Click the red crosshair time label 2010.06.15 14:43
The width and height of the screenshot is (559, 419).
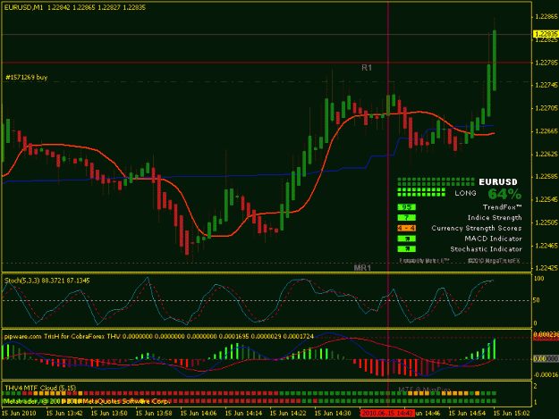[x=386, y=414]
